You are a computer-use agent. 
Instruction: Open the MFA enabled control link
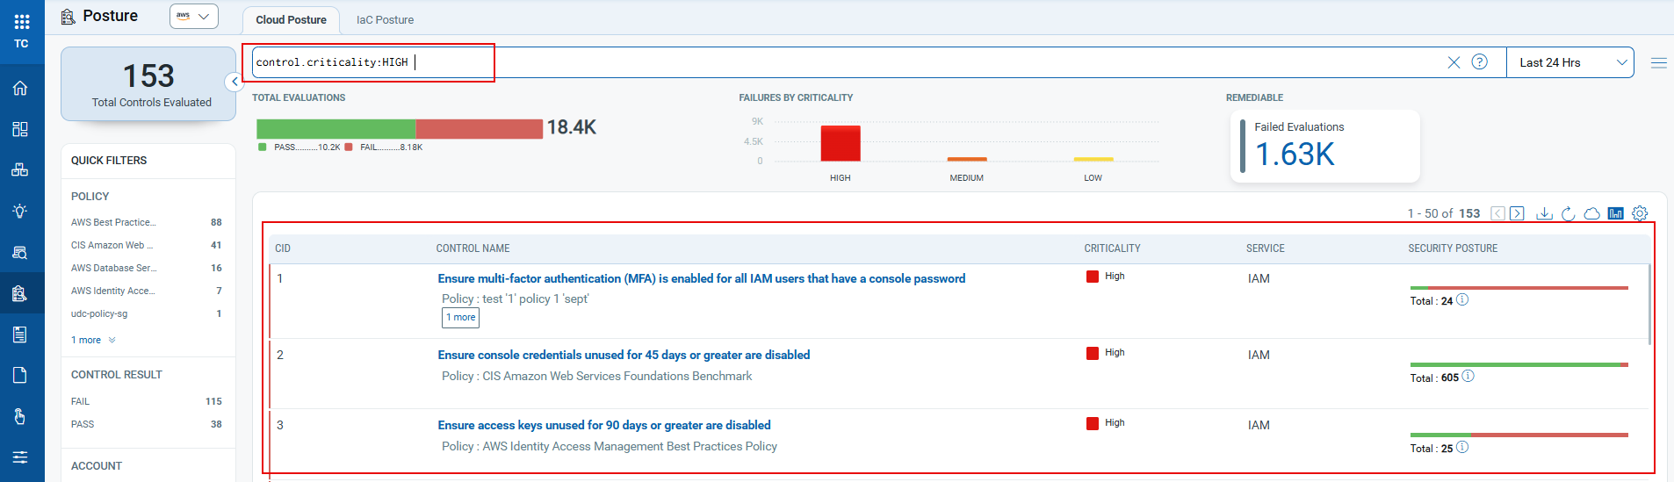pyautogui.click(x=701, y=278)
